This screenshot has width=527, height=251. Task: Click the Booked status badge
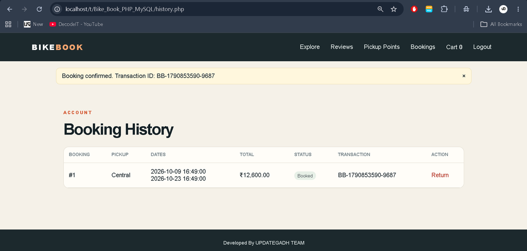click(x=305, y=176)
